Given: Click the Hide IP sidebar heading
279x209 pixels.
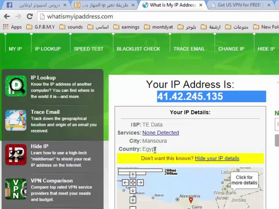Looking at the screenshot, I should 40,146.
